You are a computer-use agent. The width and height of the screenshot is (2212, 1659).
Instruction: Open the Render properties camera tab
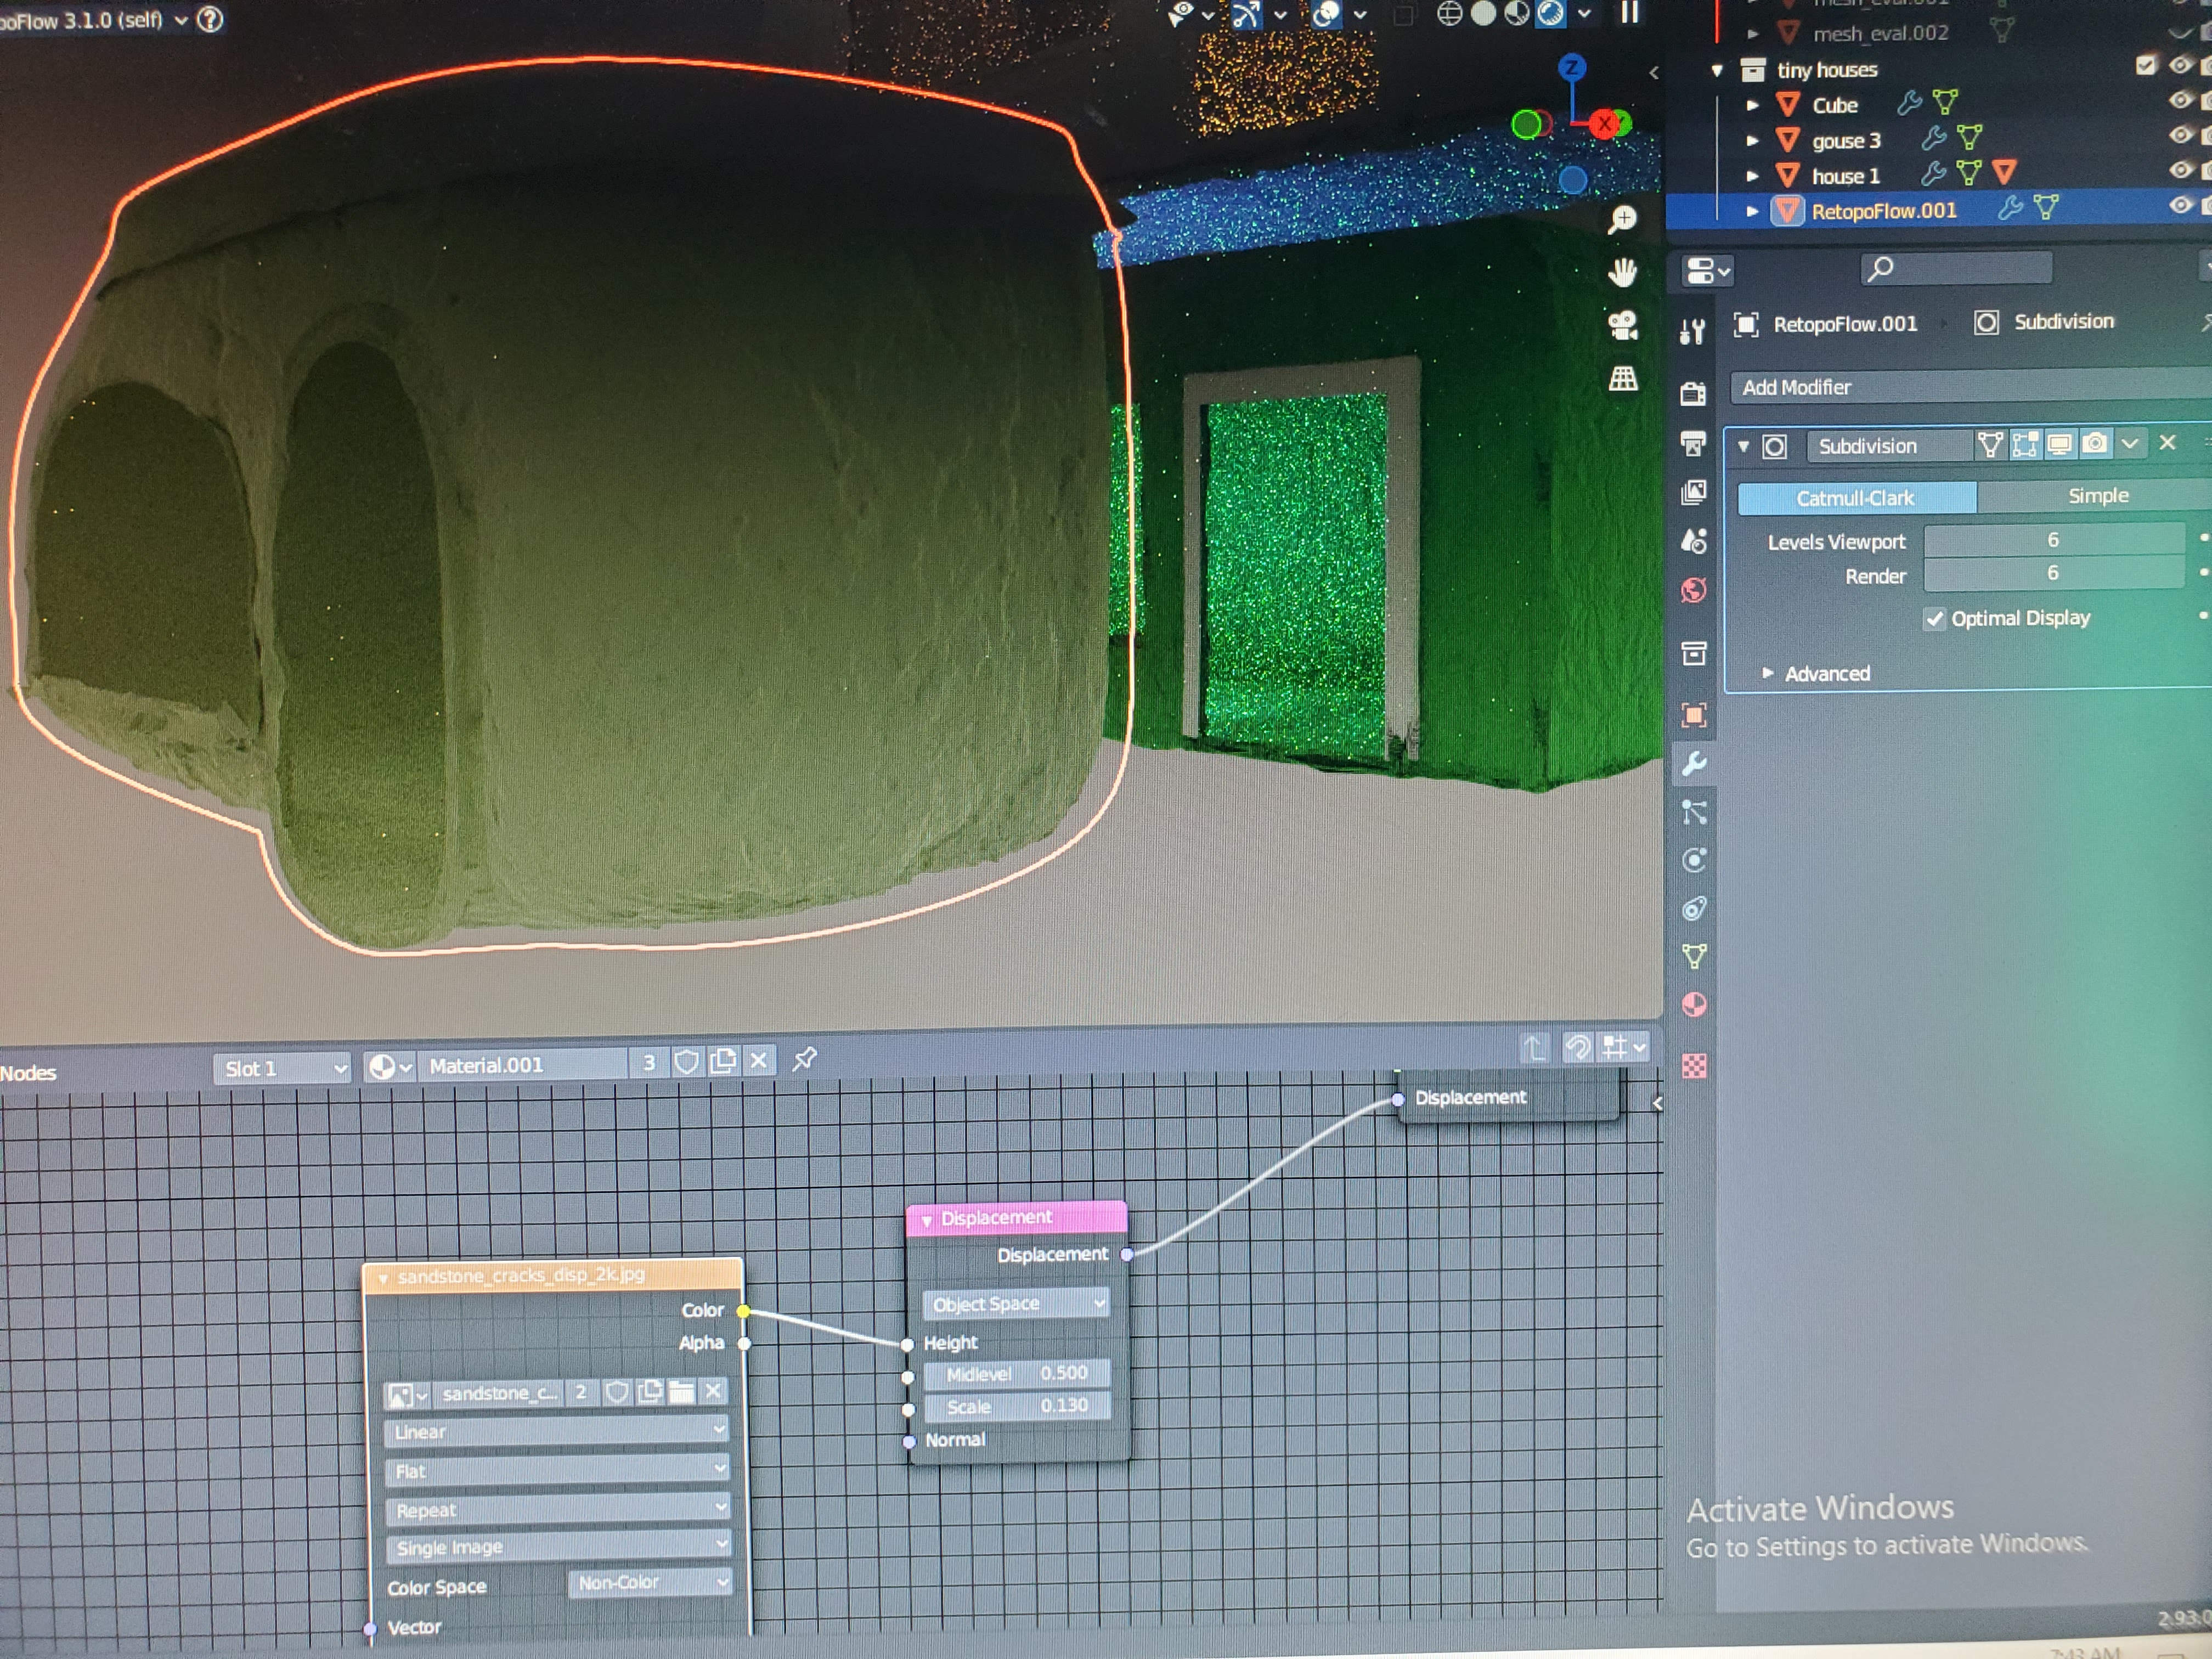pyautogui.click(x=1692, y=393)
